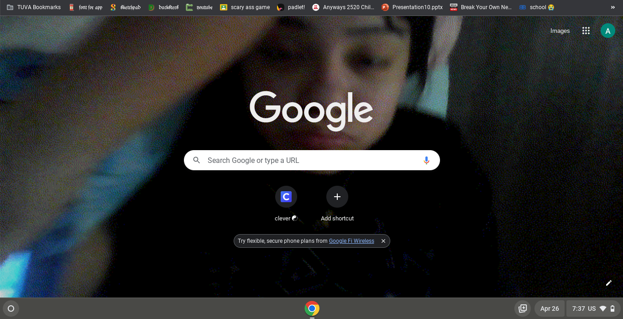Open the 'scary ass game' bookmark
Viewport: 623px width, 319px height.
[x=245, y=7]
